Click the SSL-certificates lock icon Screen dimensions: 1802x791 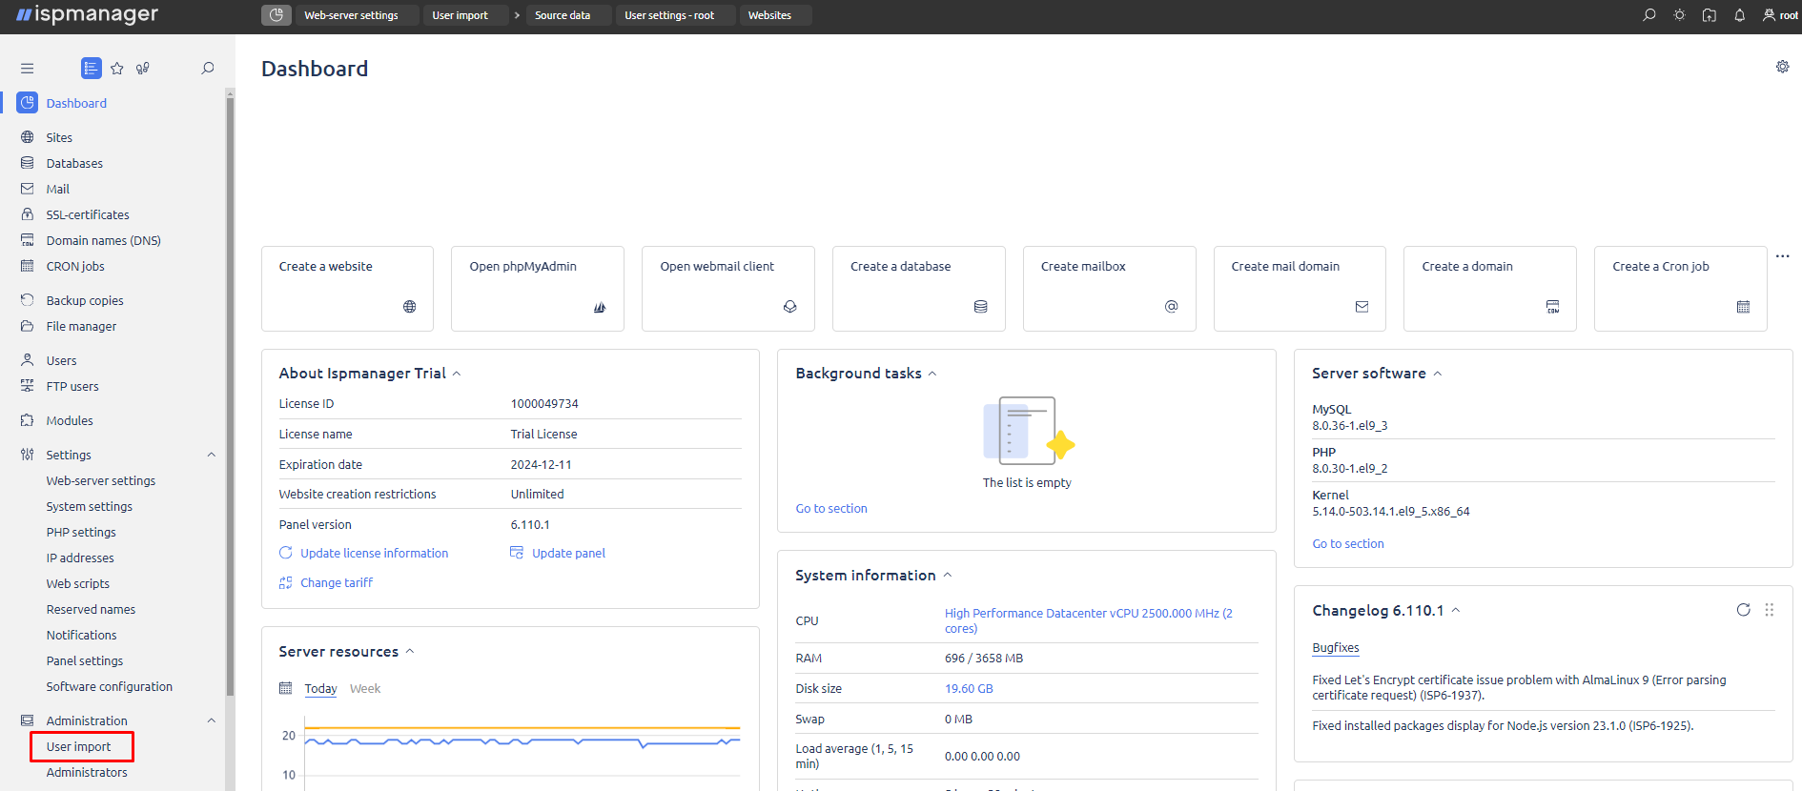(x=28, y=214)
